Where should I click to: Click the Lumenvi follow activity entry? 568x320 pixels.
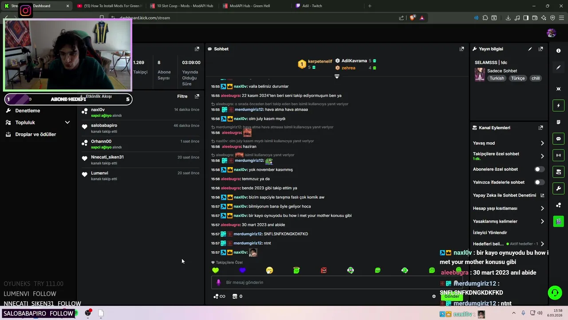[141, 176]
